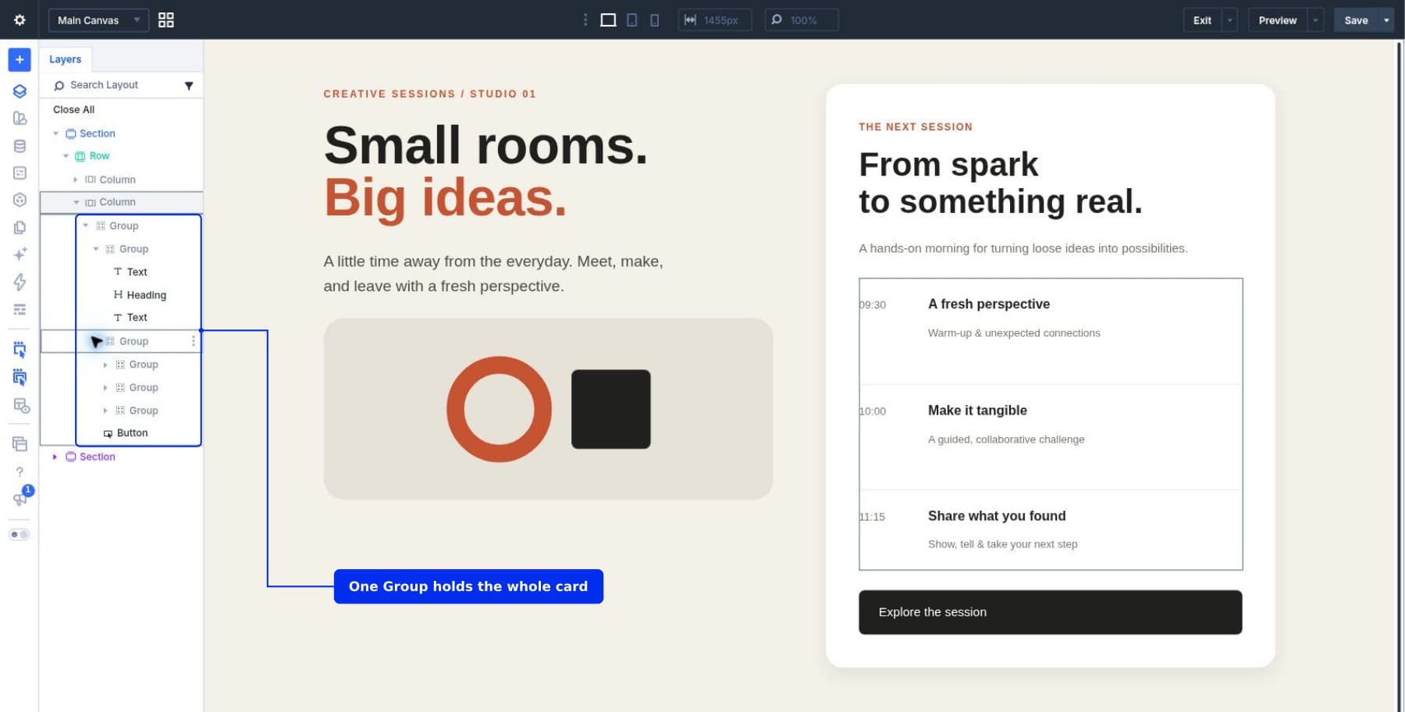Click the blue add element plus button
The width and height of the screenshot is (1405, 712).
[20, 59]
